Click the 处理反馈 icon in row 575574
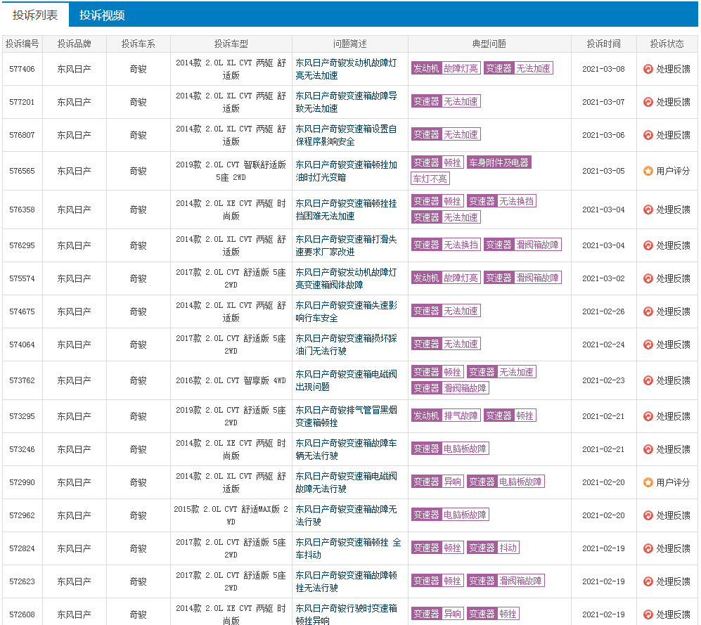The width and height of the screenshot is (701, 625). coord(648,278)
